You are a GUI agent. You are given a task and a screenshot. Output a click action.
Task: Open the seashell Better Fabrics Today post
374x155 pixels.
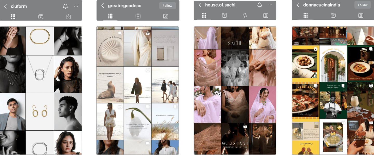coord(110,48)
